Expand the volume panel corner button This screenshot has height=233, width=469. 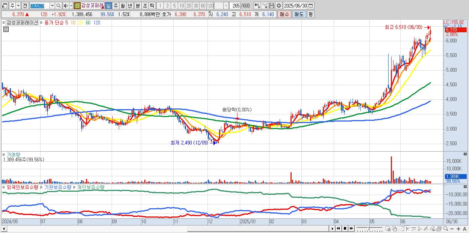pos(466,154)
